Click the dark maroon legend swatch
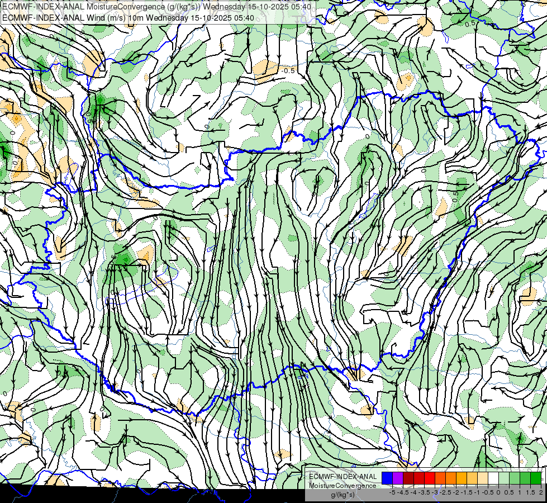The height and width of the screenshot is (503, 547). (x=408, y=478)
